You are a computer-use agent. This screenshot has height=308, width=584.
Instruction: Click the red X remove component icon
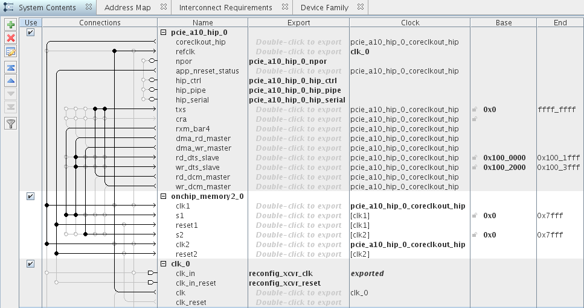(10, 39)
